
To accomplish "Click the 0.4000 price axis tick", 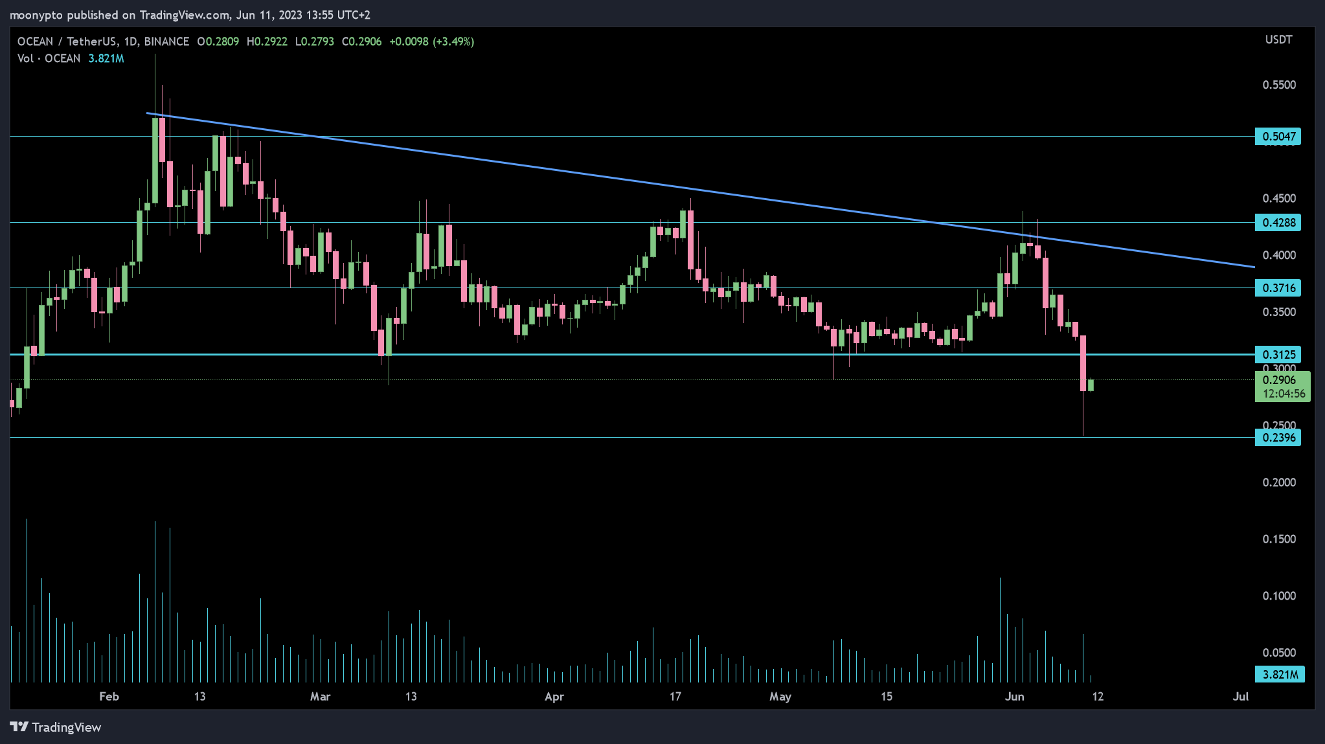I will click(1279, 255).
